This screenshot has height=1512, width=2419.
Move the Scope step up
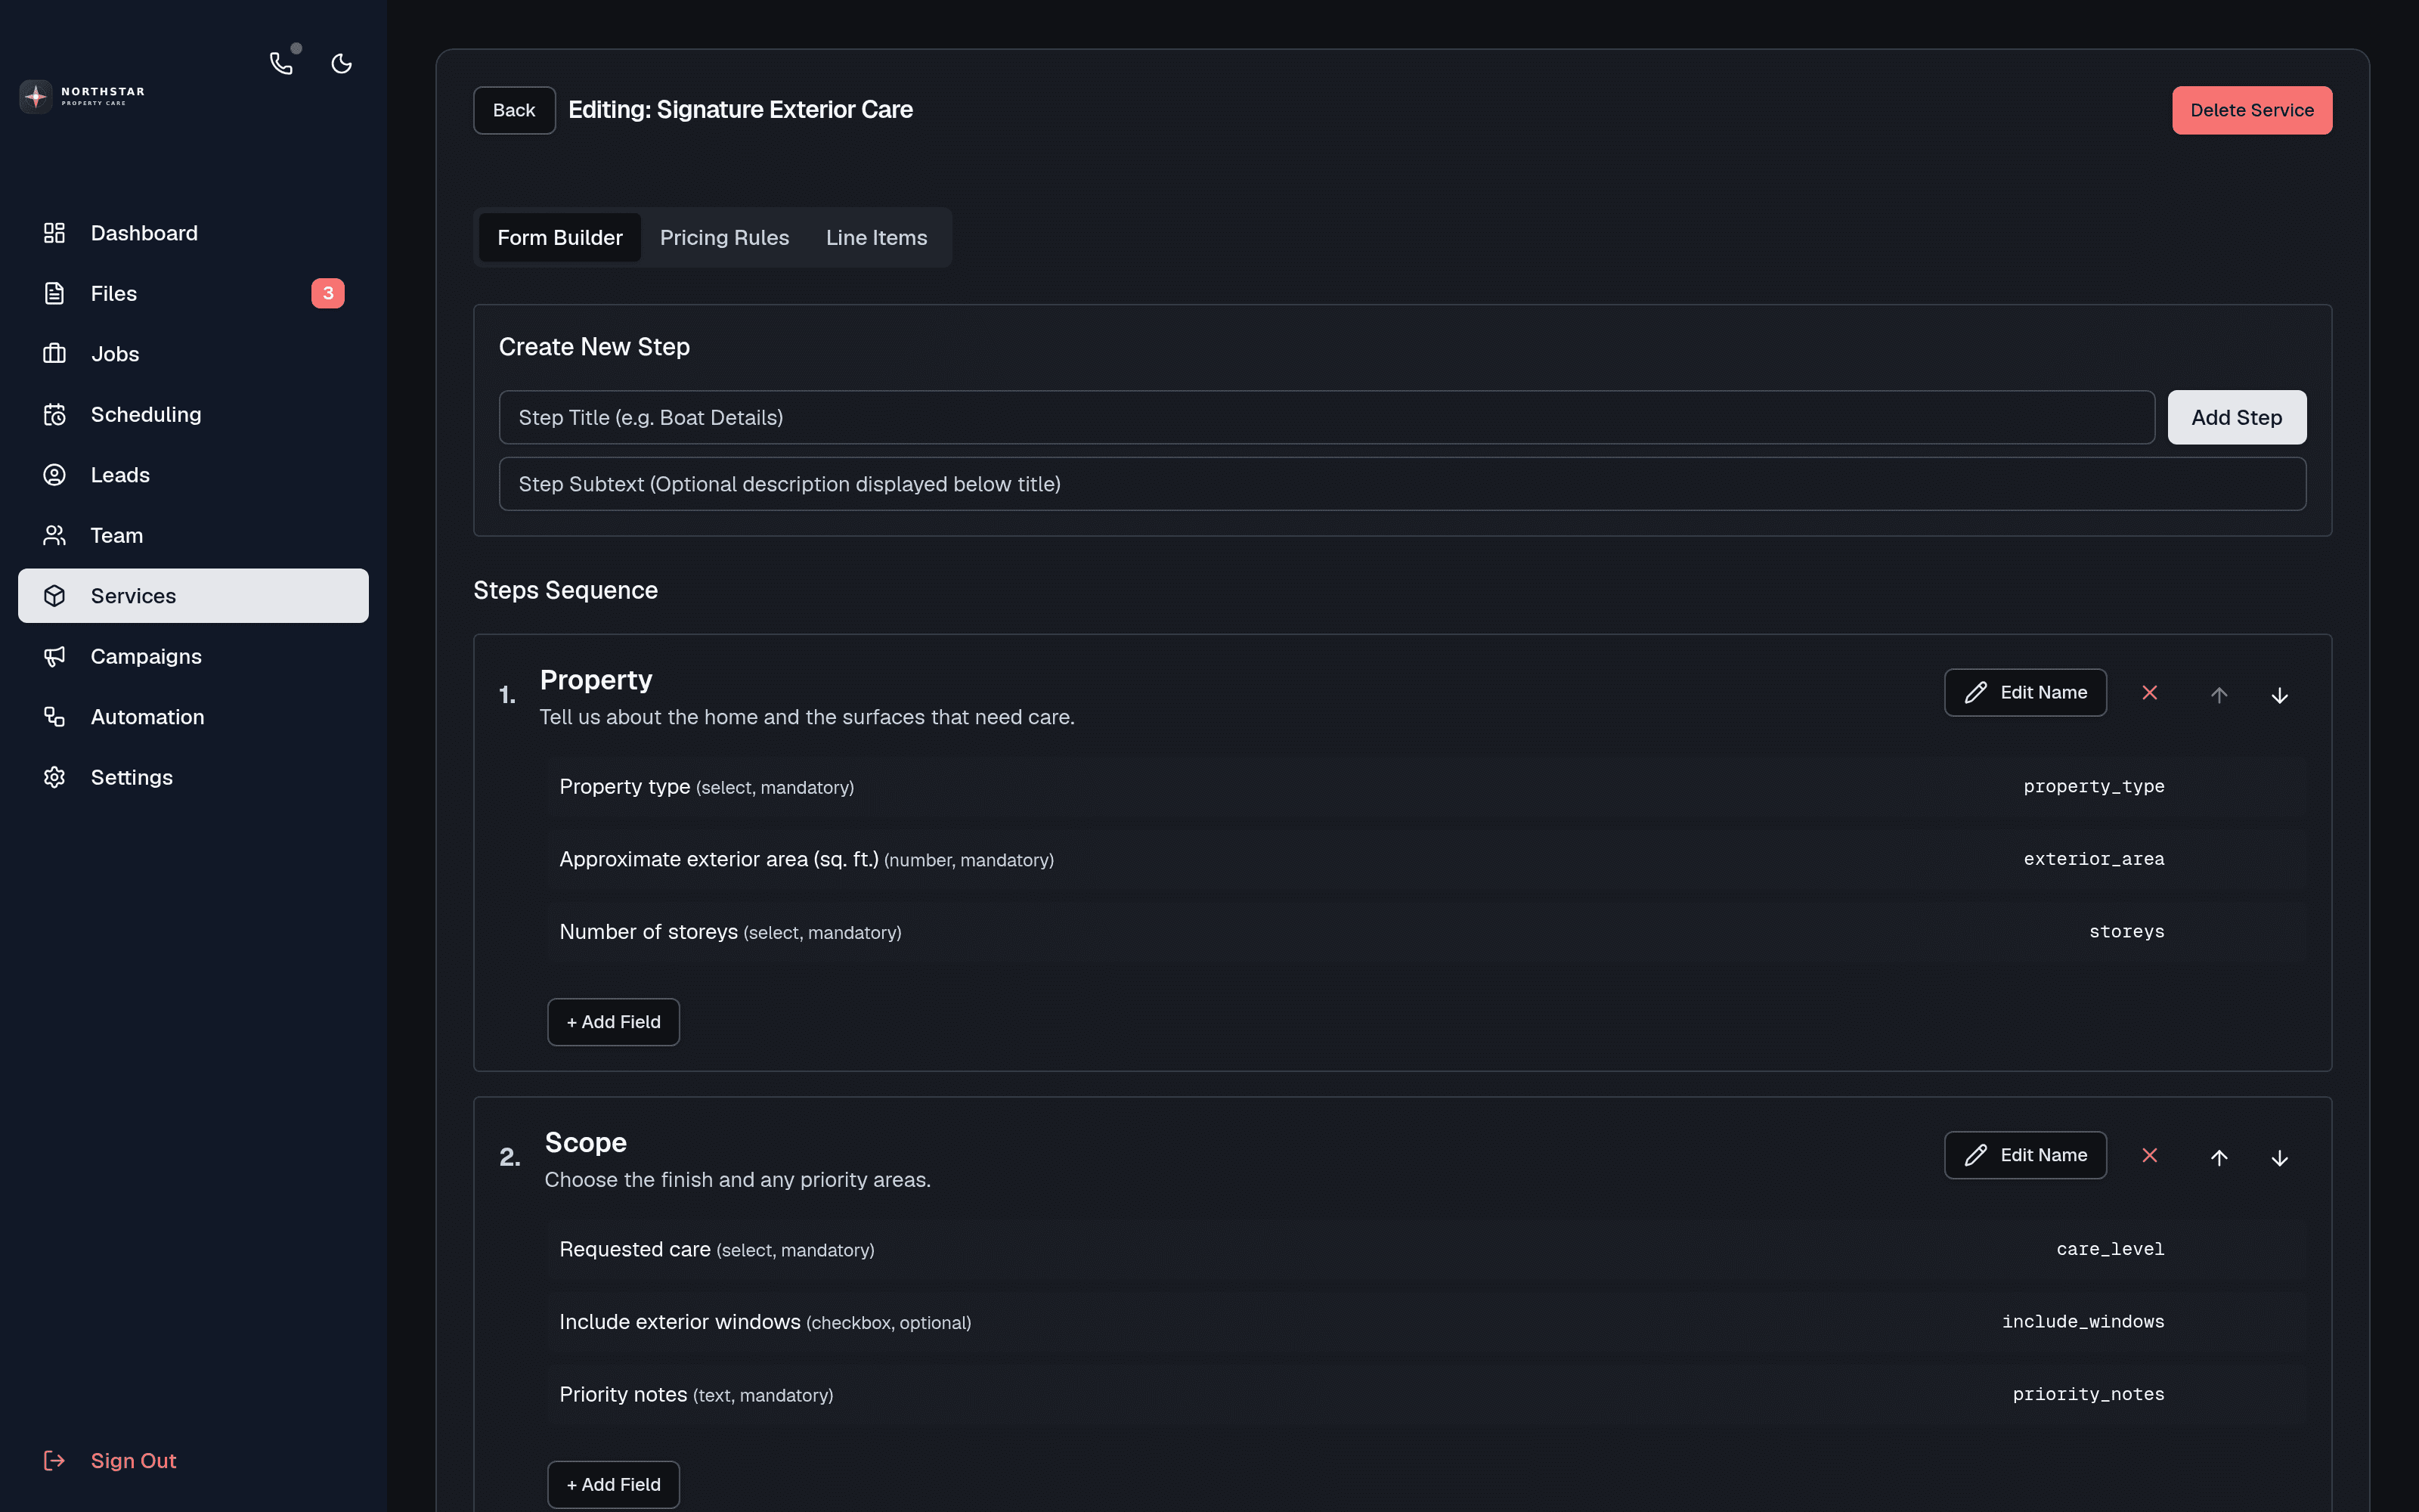(2218, 1158)
